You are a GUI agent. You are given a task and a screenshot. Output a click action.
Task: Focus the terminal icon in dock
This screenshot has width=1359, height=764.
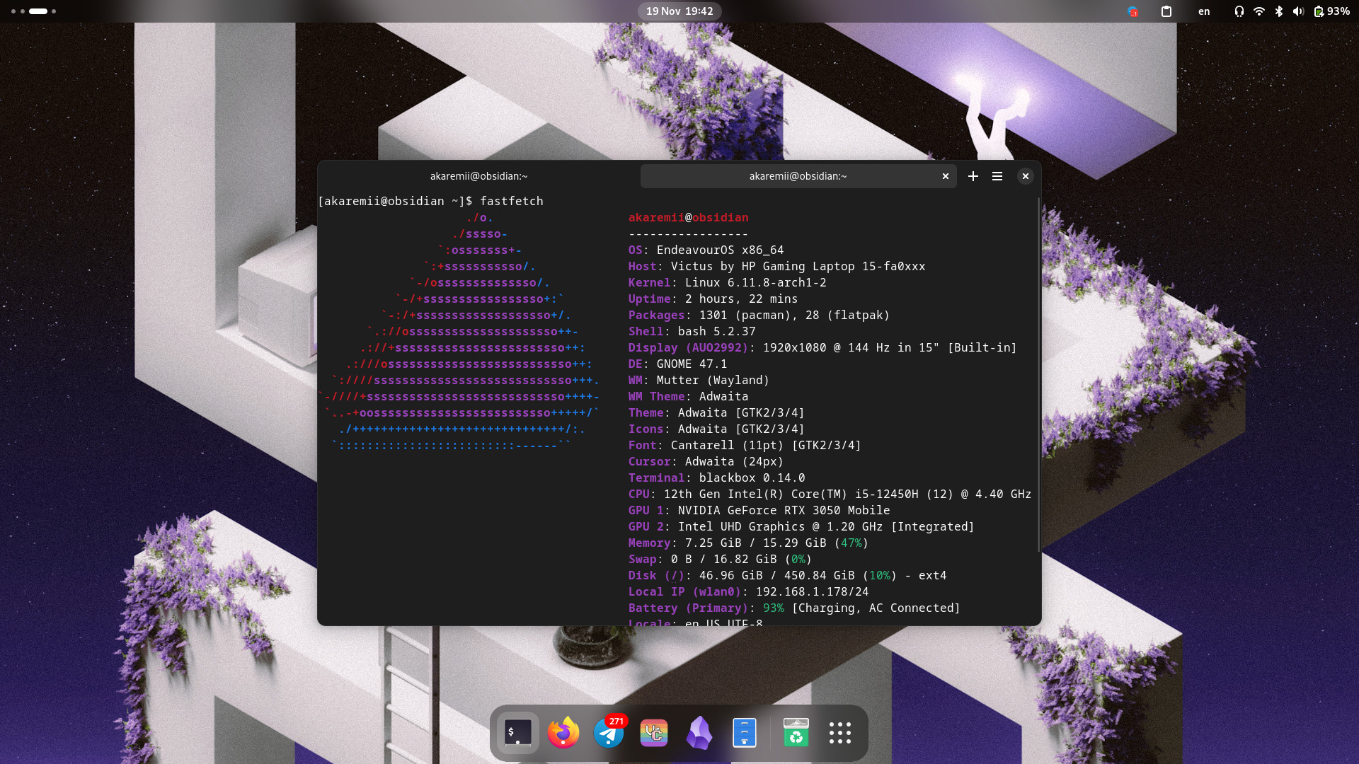pos(518,733)
